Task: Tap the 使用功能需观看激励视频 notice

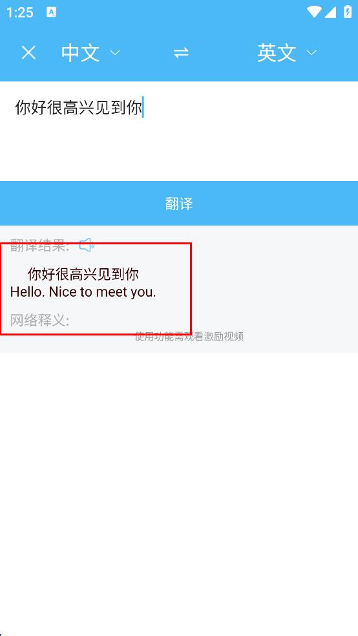Action: click(189, 336)
